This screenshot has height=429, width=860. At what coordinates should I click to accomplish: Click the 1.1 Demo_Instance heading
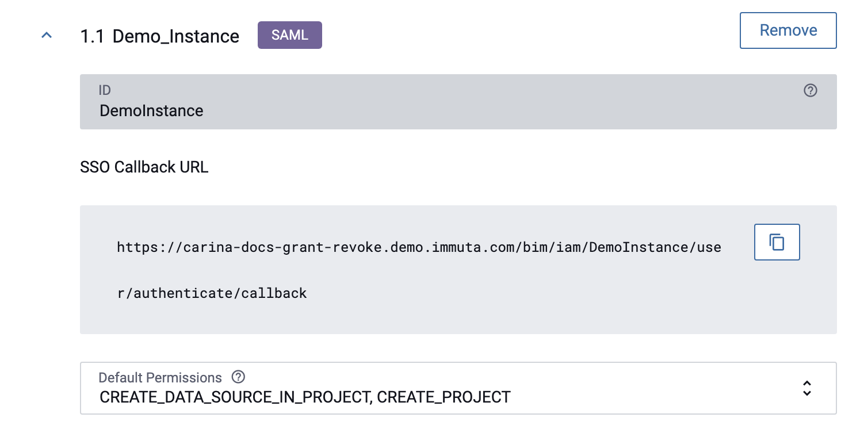coord(159,36)
